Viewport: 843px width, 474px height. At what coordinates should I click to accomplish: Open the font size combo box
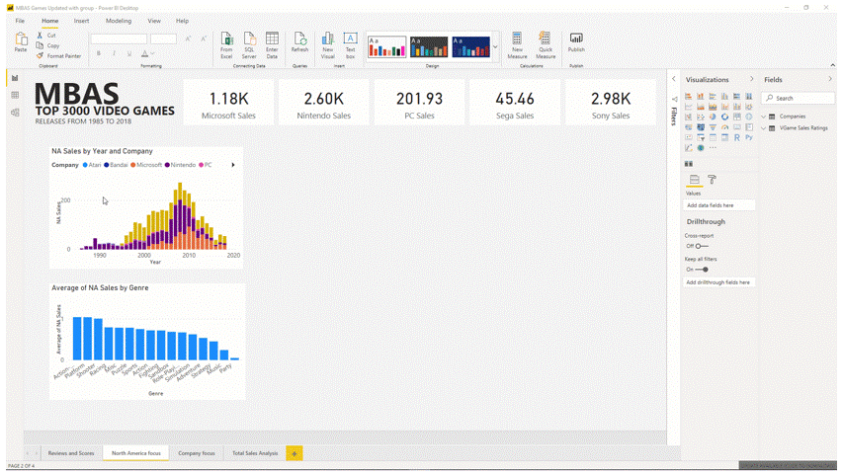[x=163, y=39]
